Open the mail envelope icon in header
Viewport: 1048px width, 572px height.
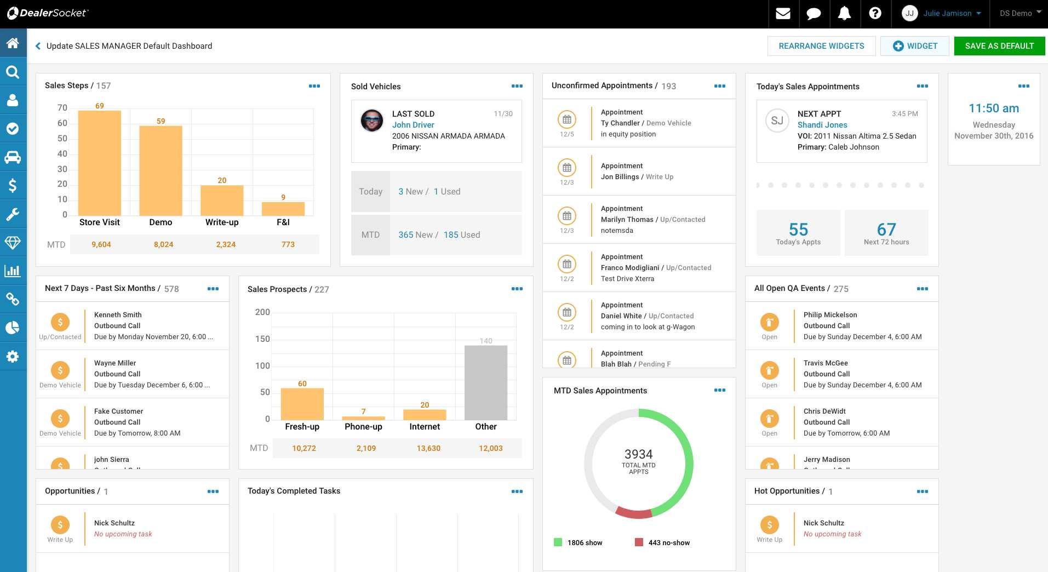783,14
